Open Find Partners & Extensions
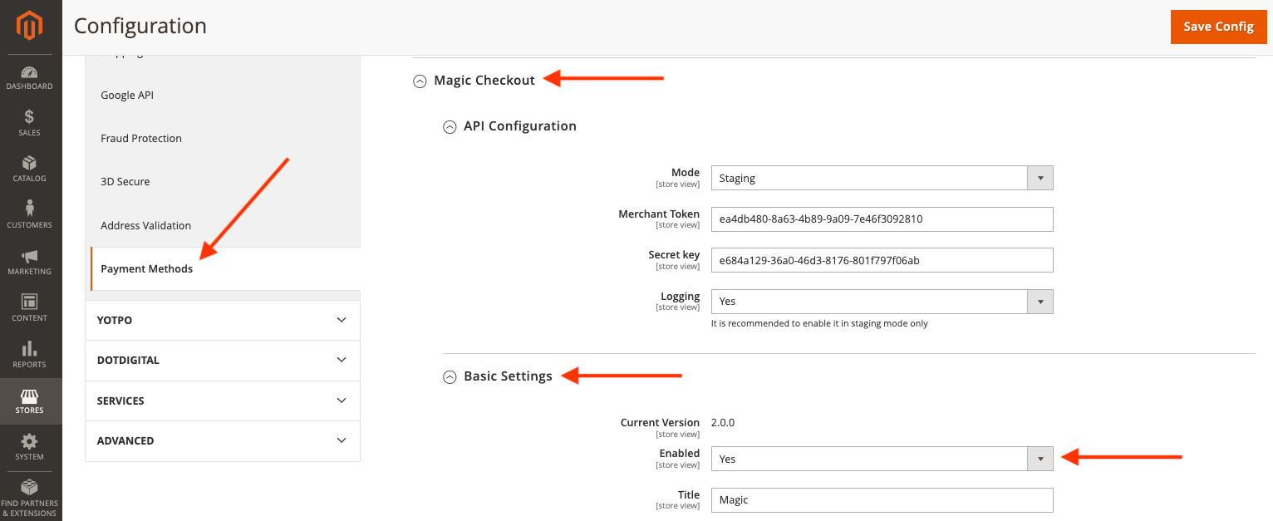This screenshot has height=521, width=1273. [30, 497]
